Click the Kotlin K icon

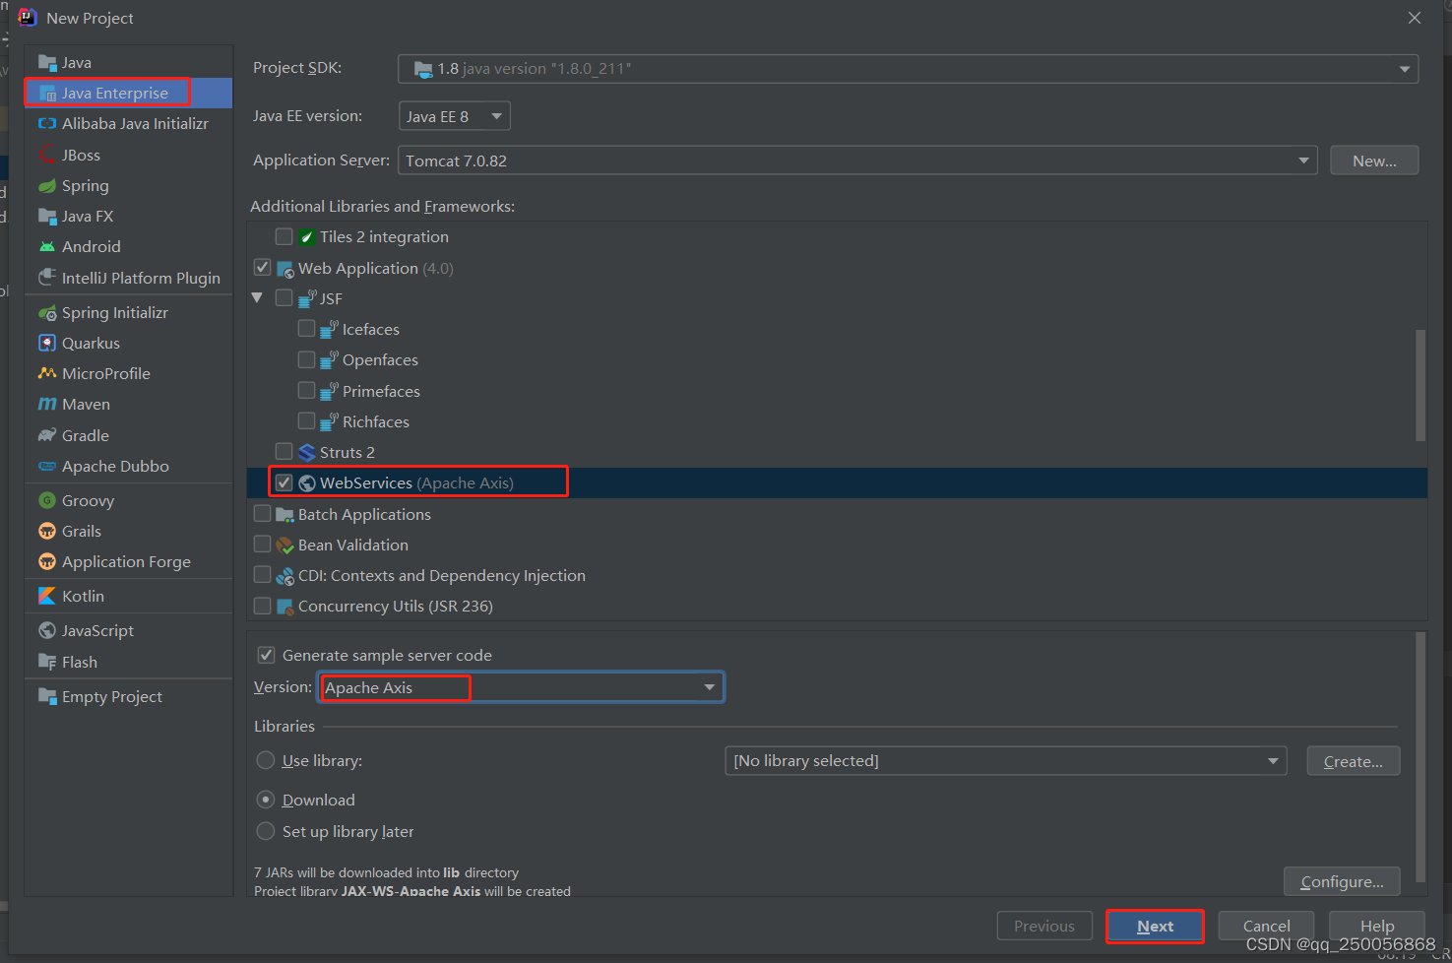pos(47,596)
